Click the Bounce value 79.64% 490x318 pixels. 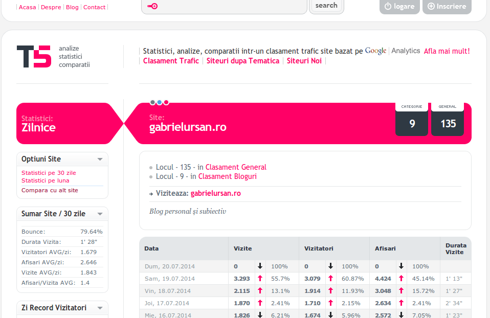click(x=92, y=232)
